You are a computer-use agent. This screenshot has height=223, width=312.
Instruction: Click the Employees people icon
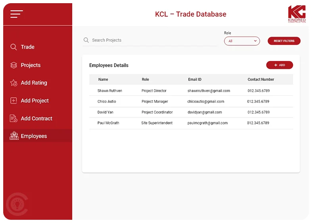[14, 136]
